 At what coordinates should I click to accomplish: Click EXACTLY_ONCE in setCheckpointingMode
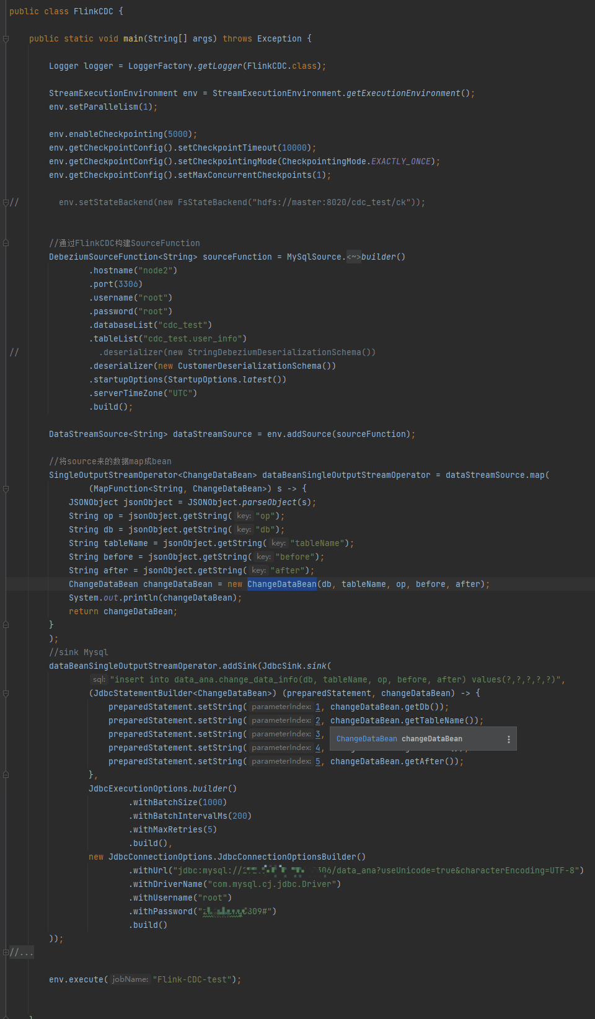click(x=401, y=161)
